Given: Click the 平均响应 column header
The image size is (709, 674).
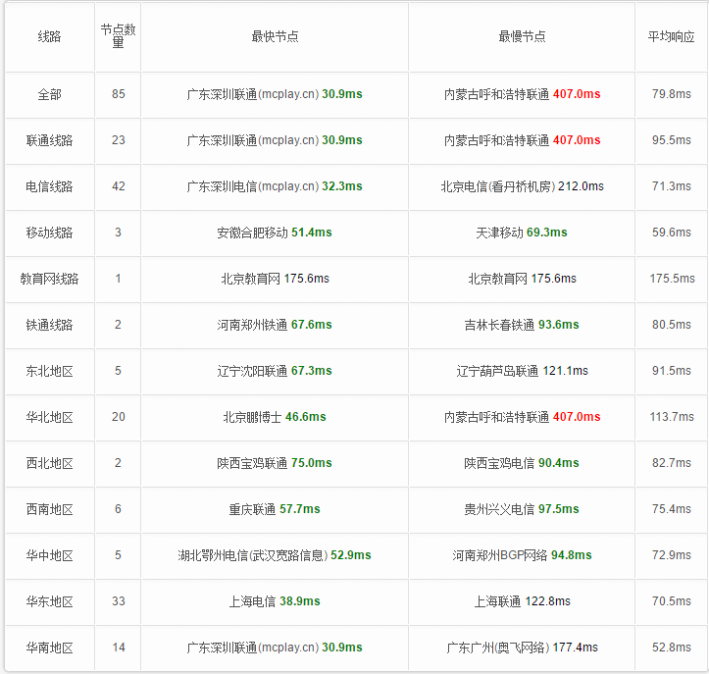Looking at the screenshot, I should (x=671, y=36).
